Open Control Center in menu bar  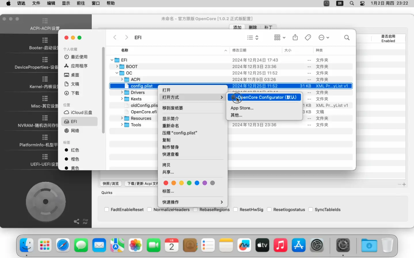click(x=362, y=3)
